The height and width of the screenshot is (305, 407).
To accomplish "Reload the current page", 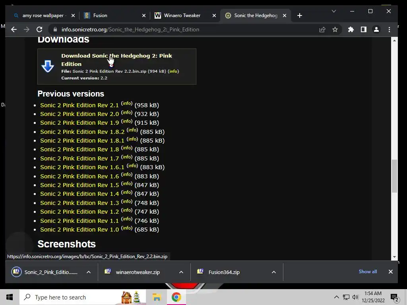I will coord(39,29).
